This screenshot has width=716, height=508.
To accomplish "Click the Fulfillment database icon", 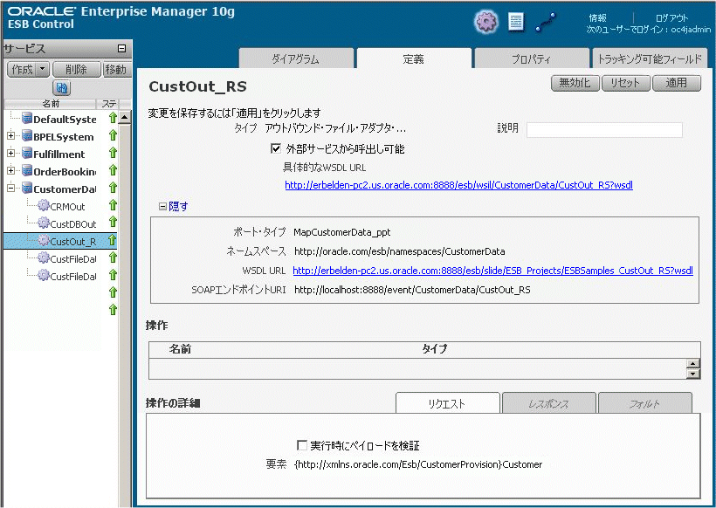I will click(27, 154).
